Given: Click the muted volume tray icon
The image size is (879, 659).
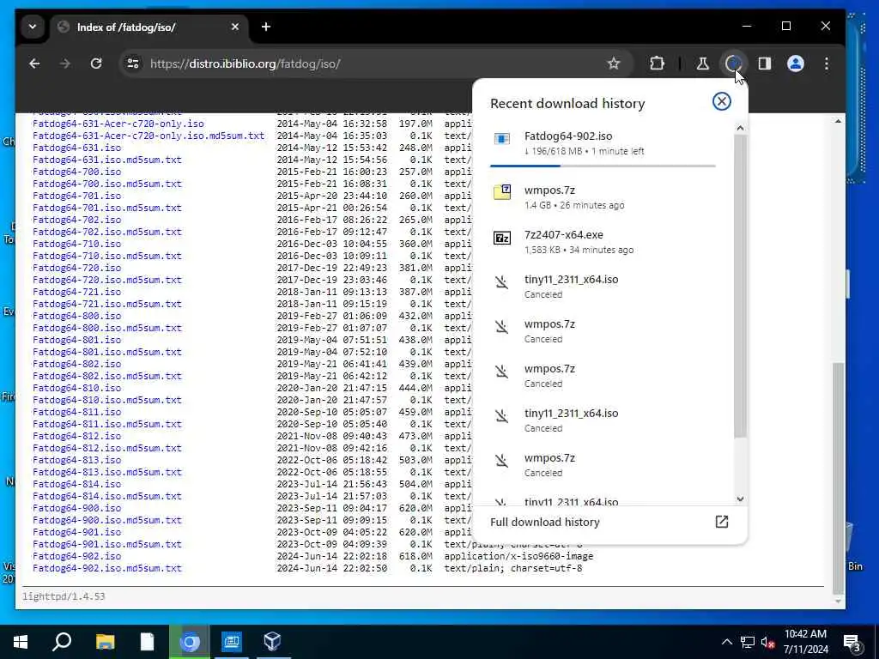Looking at the screenshot, I should click(x=767, y=642).
